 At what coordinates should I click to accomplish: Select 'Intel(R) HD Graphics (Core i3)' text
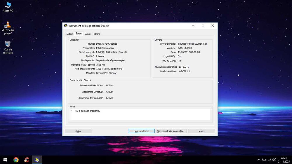[111, 52]
